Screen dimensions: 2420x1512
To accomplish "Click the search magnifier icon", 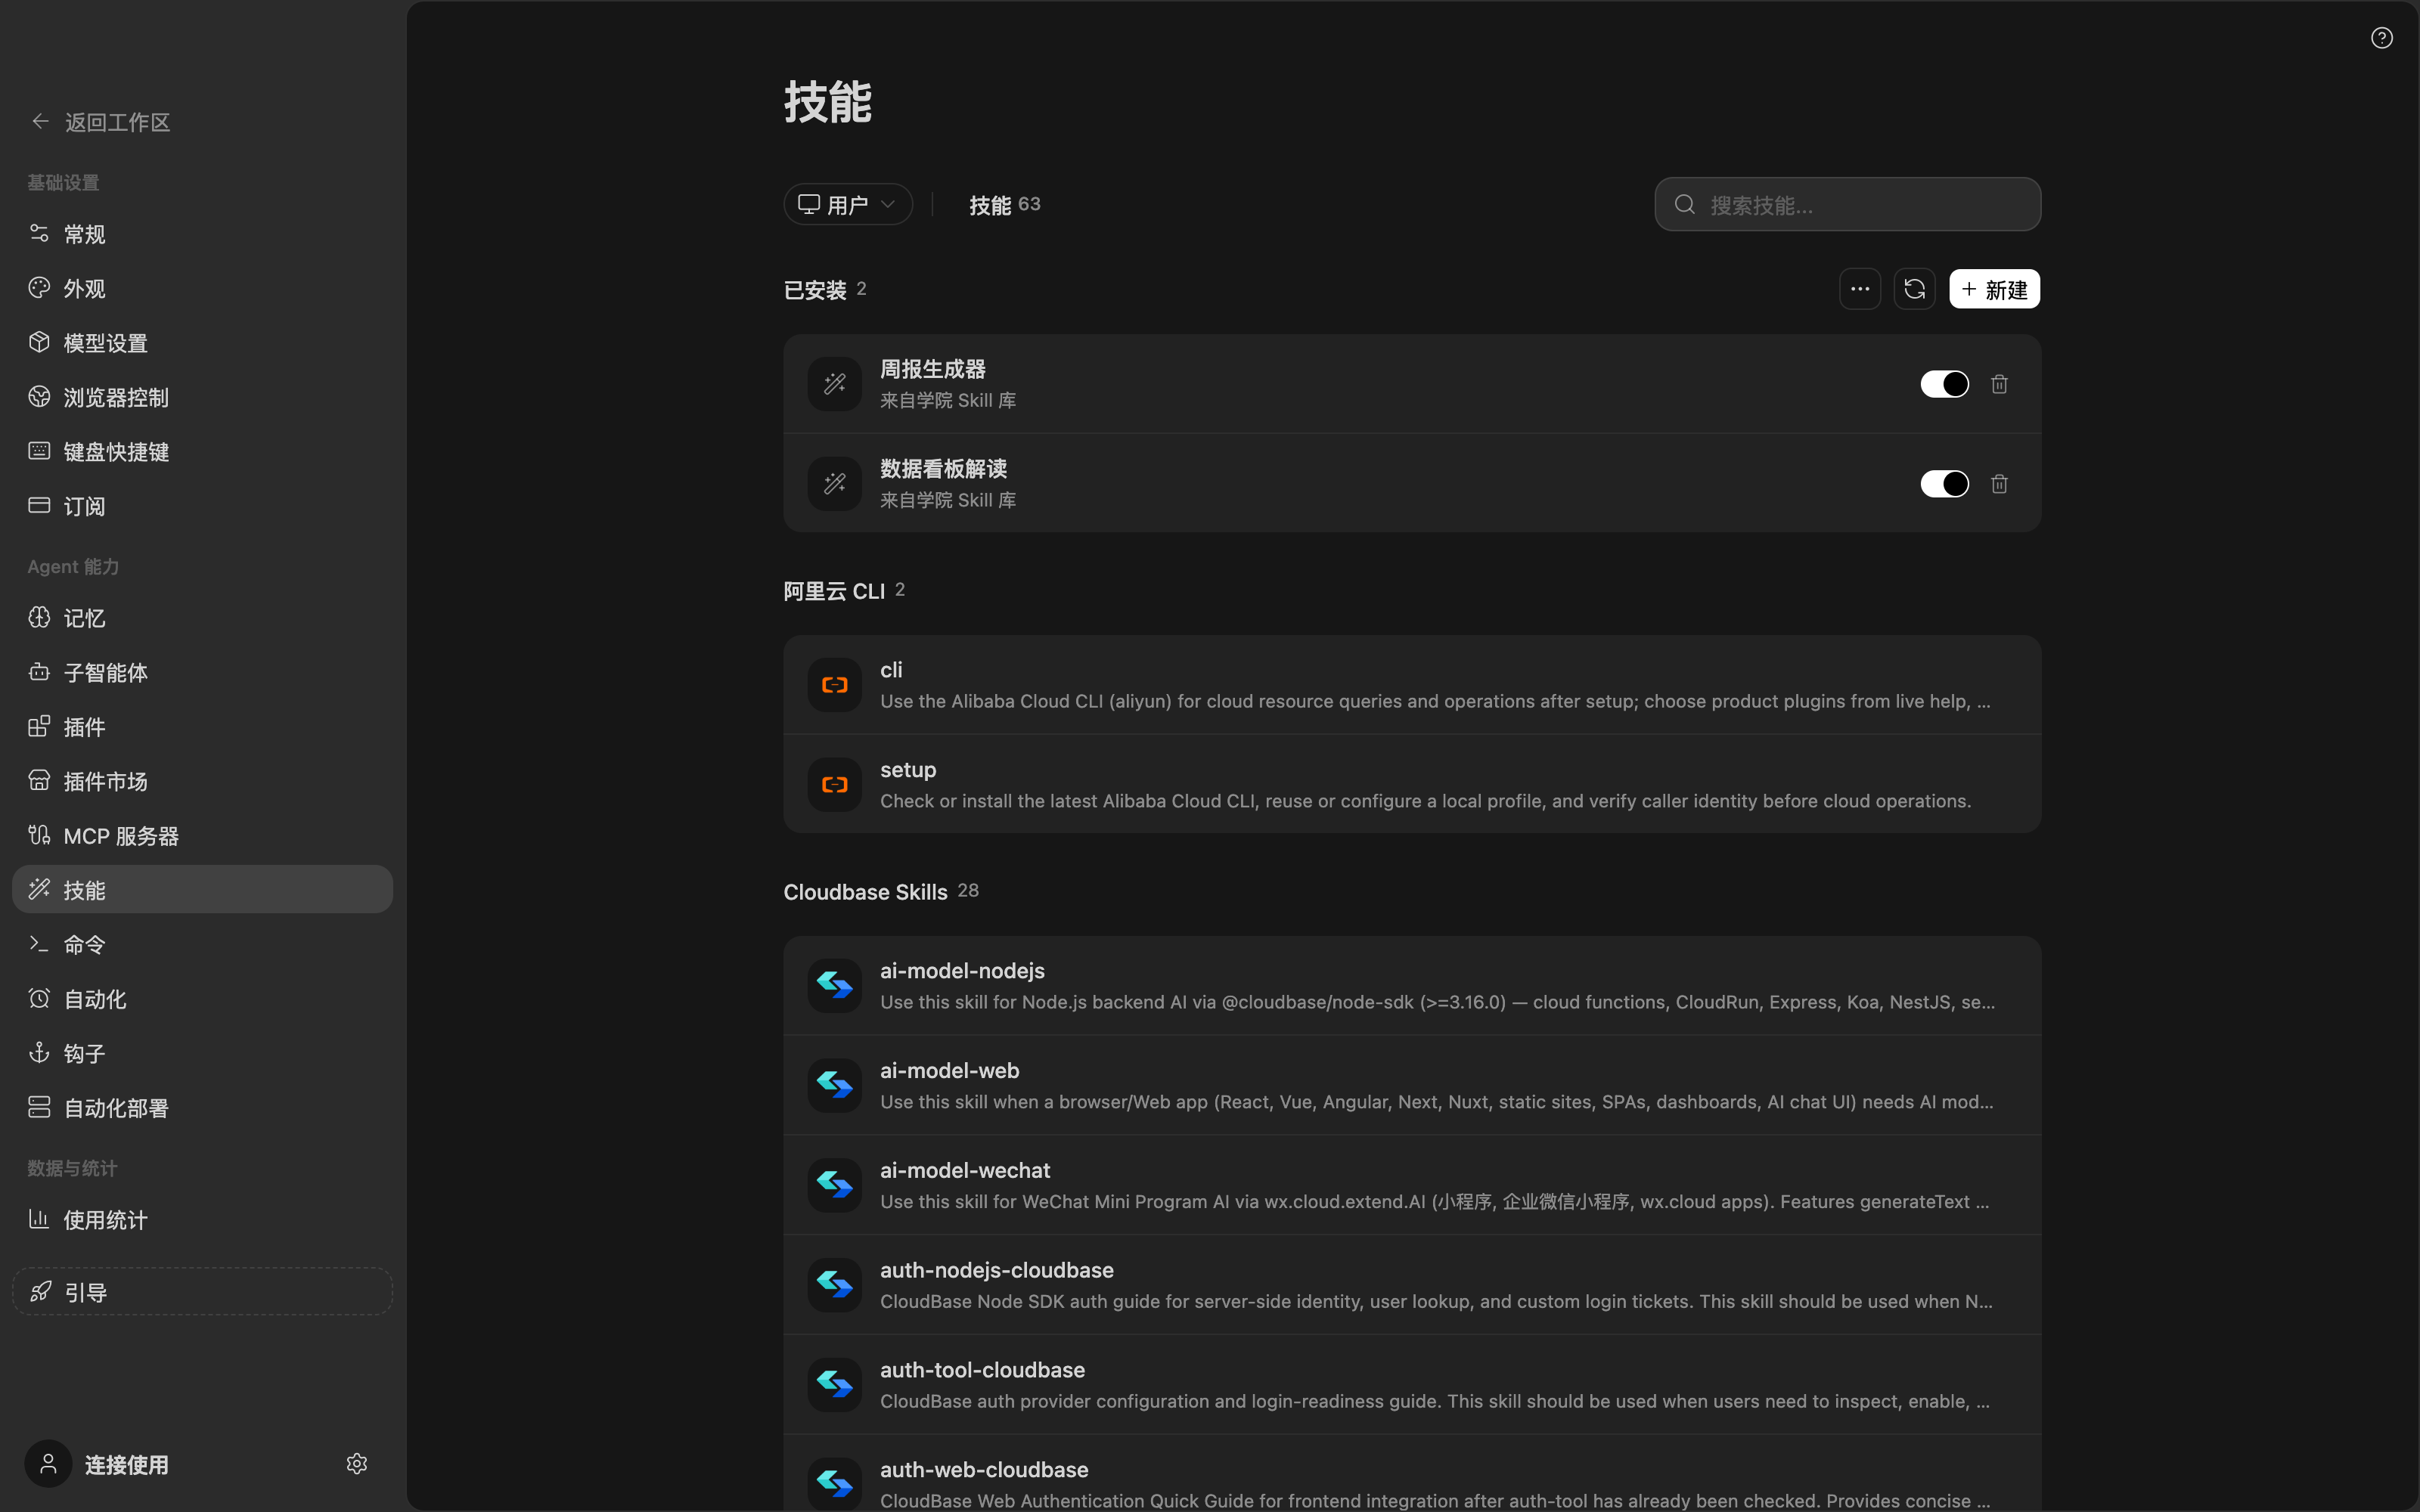I will click(x=1685, y=205).
